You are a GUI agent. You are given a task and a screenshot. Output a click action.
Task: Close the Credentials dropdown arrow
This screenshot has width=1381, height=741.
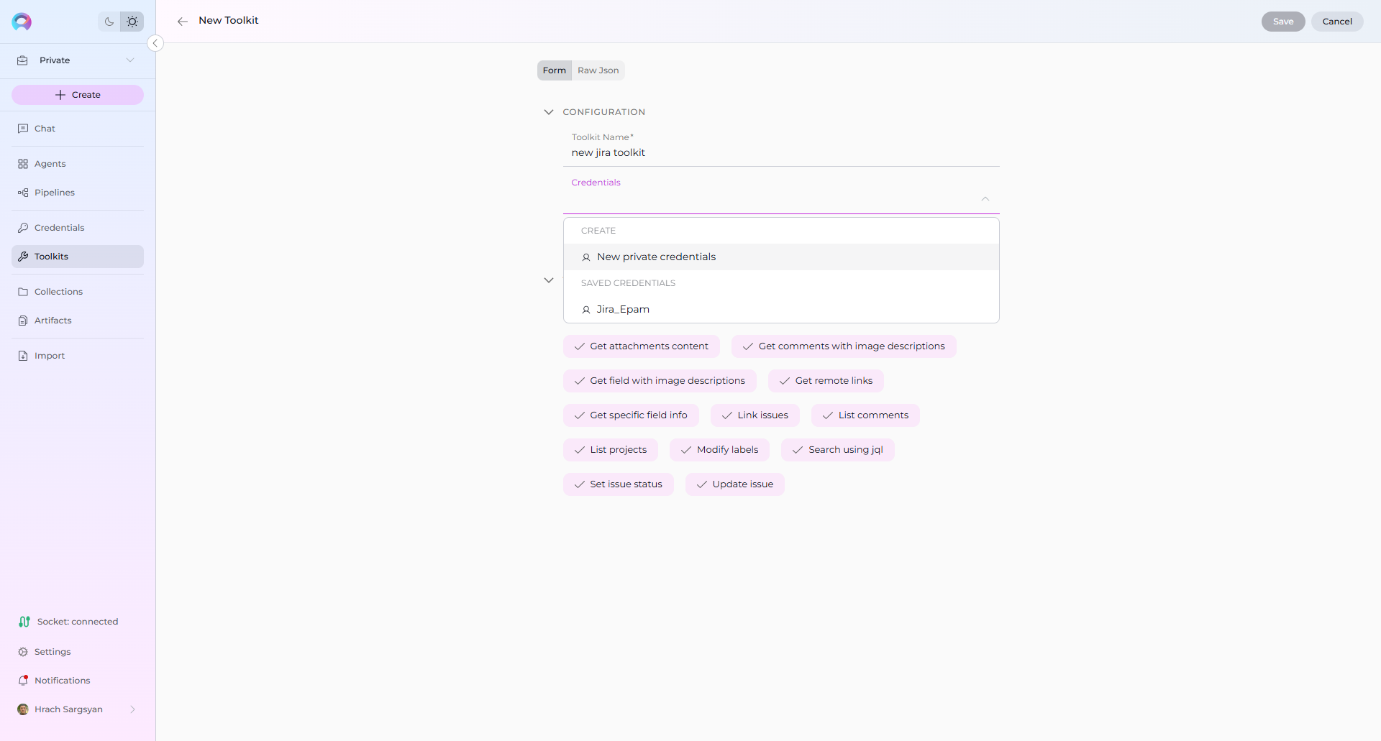(985, 199)
